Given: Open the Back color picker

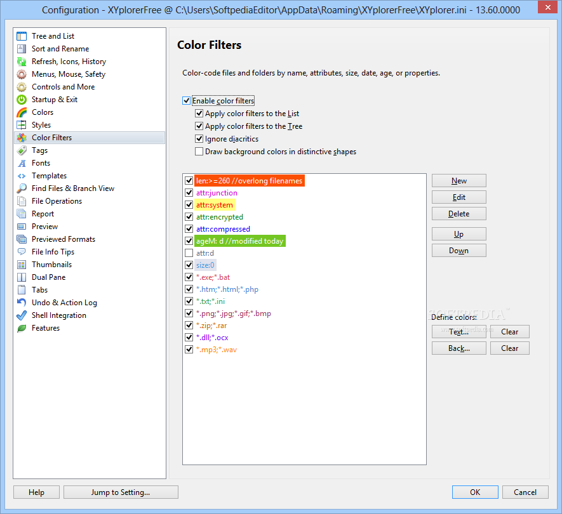Looking at the screenshot, I should (458, 348).
